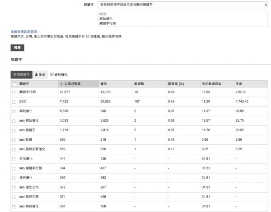Click the click rate value 0.46
The image size is (271, 212).
[x=171, y=139]
